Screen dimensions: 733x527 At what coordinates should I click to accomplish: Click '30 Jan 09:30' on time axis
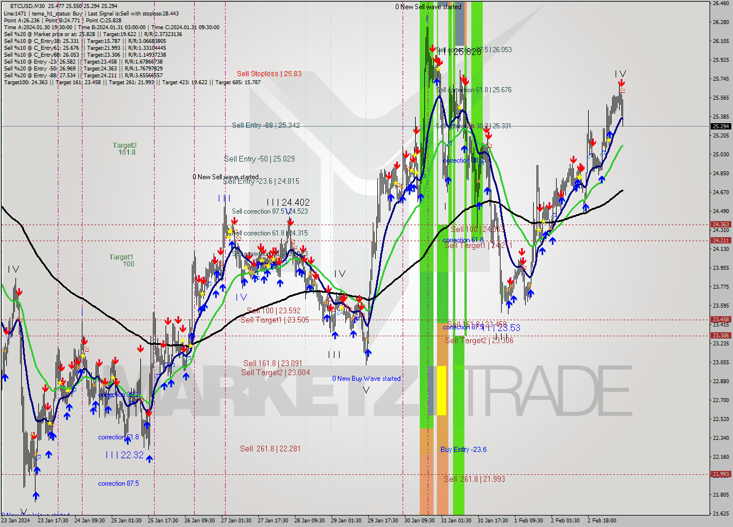click(420, 521)
